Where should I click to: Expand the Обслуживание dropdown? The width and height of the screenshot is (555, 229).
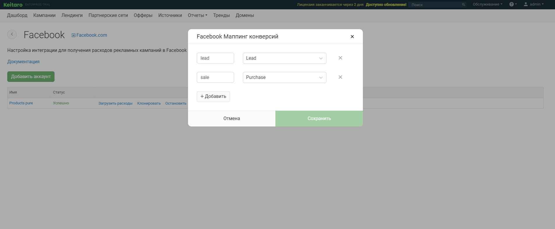tap(487, 4)
